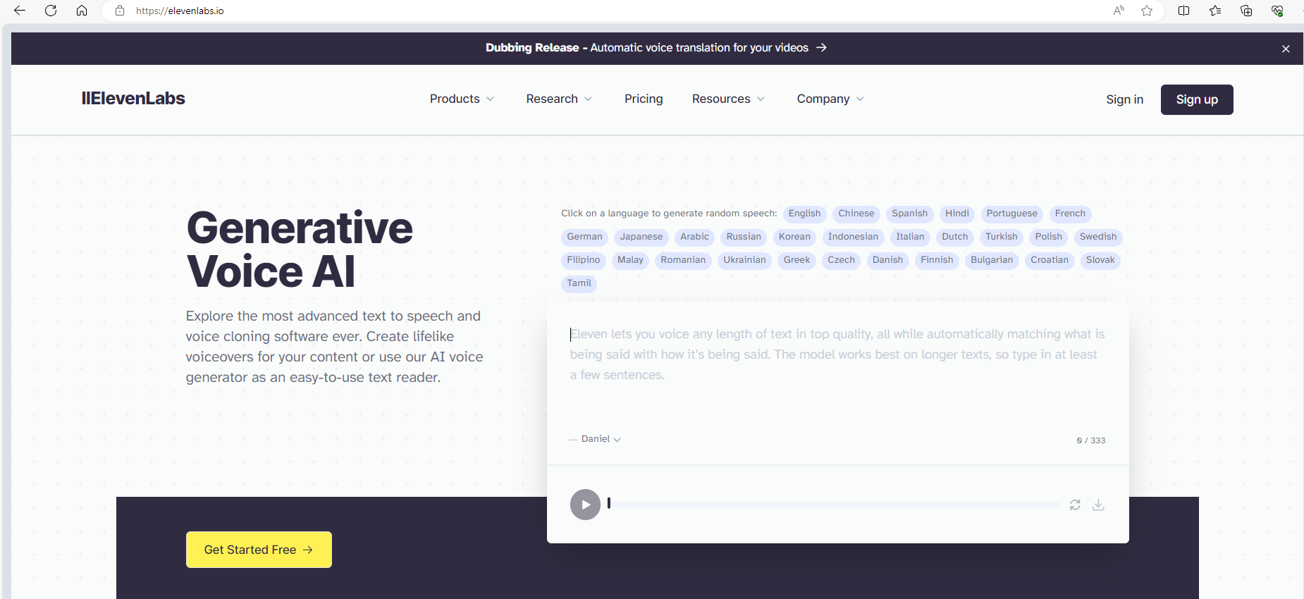Open the collections icon in browser toolbar
Viewport: 1304px width, 599px height.
[1246, 11]
